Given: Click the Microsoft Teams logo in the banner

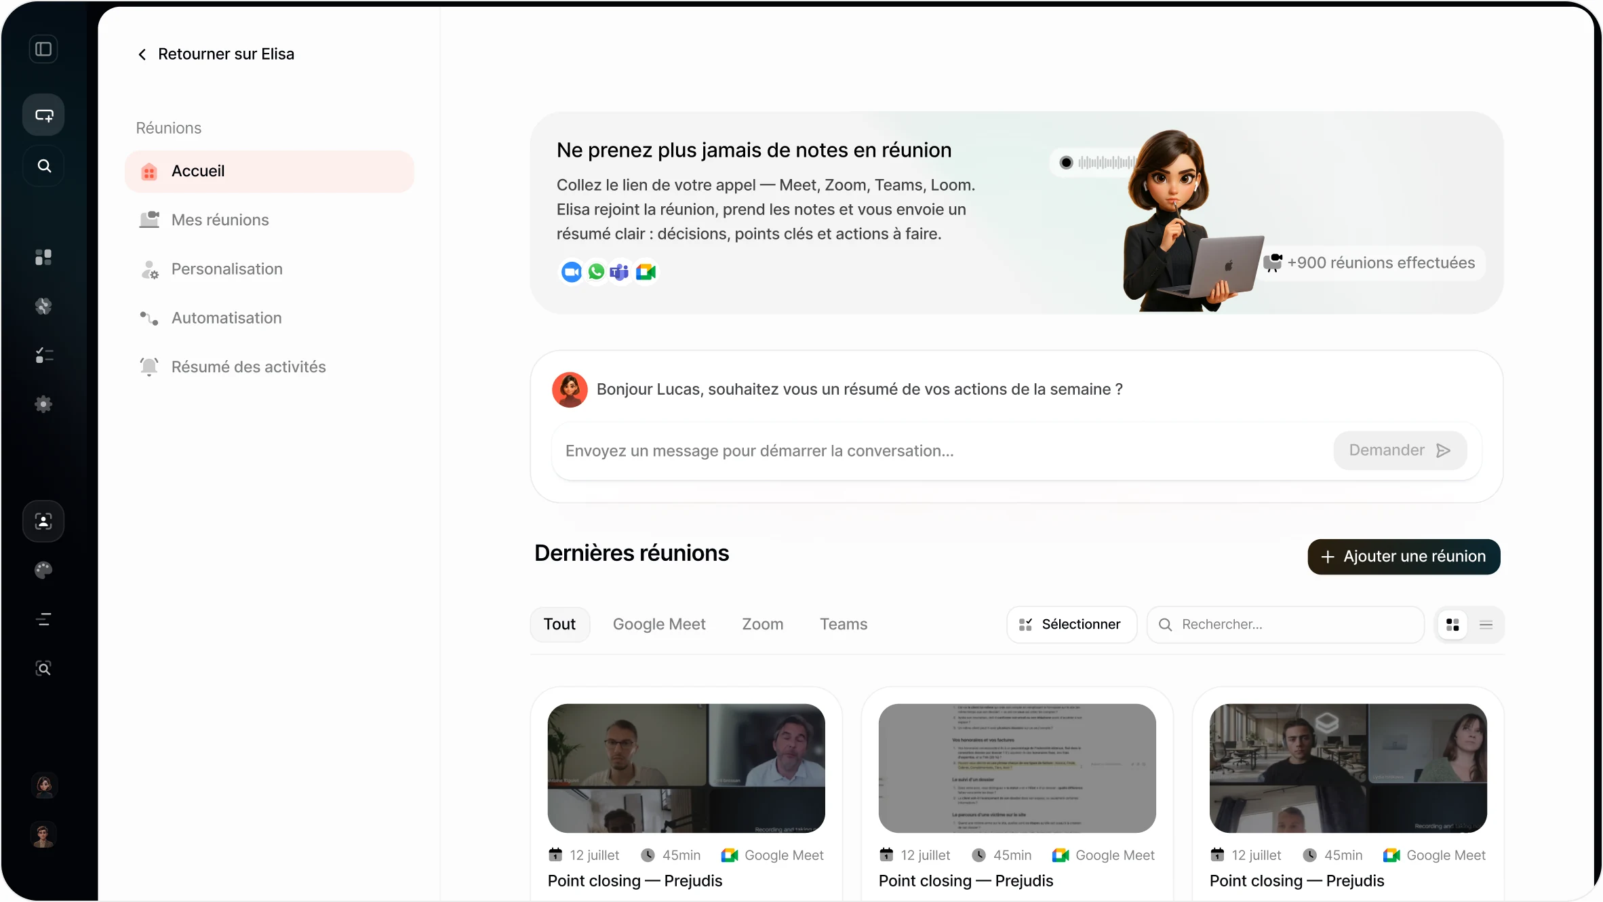Looking at the screenshot, I should click(x=620, y=272).
